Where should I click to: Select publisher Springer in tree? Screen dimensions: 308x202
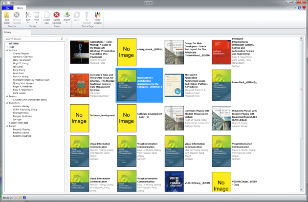(17, 119)
